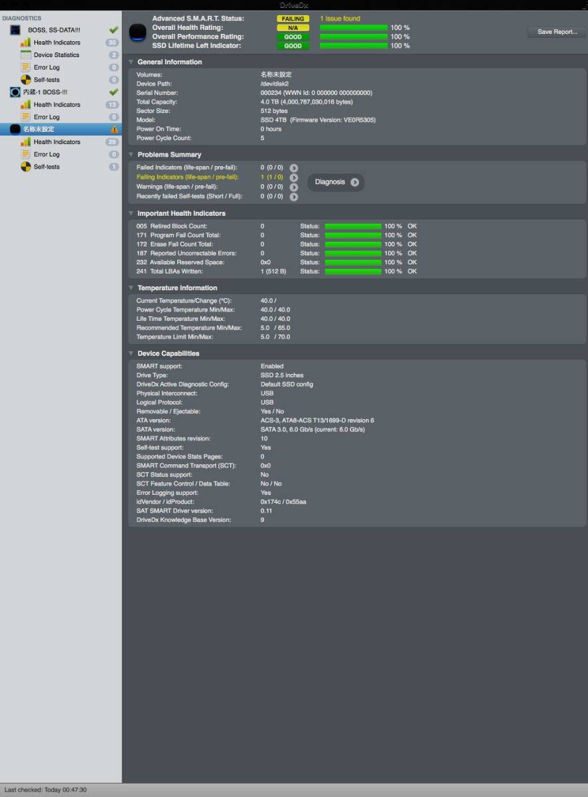Click arrow beside Recently failed Self-tests row

click(x=293, y=197)
